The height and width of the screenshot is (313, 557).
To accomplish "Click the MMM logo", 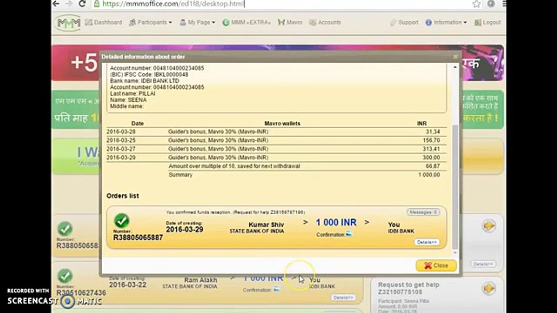I will [68, 23].
